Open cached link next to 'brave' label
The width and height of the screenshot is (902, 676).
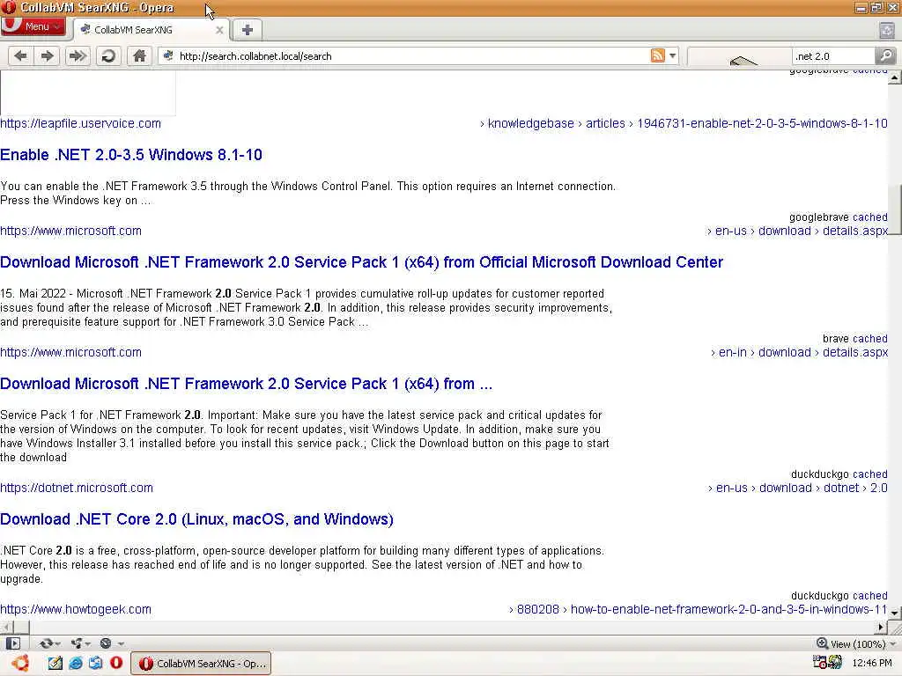tap(869, 339)
